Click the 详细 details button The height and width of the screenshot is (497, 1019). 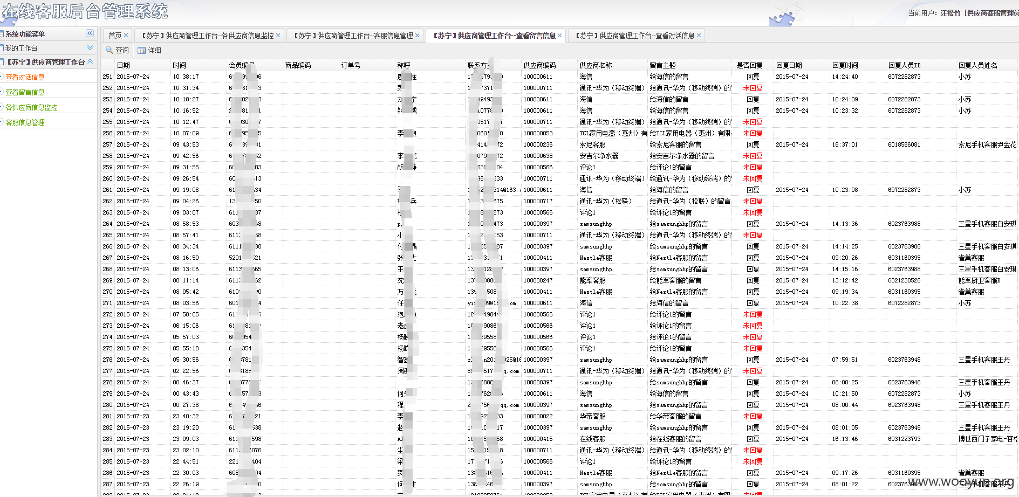[x=149, y=50]
